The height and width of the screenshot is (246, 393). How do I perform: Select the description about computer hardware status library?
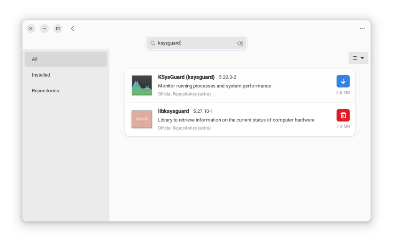click(236, 120)
